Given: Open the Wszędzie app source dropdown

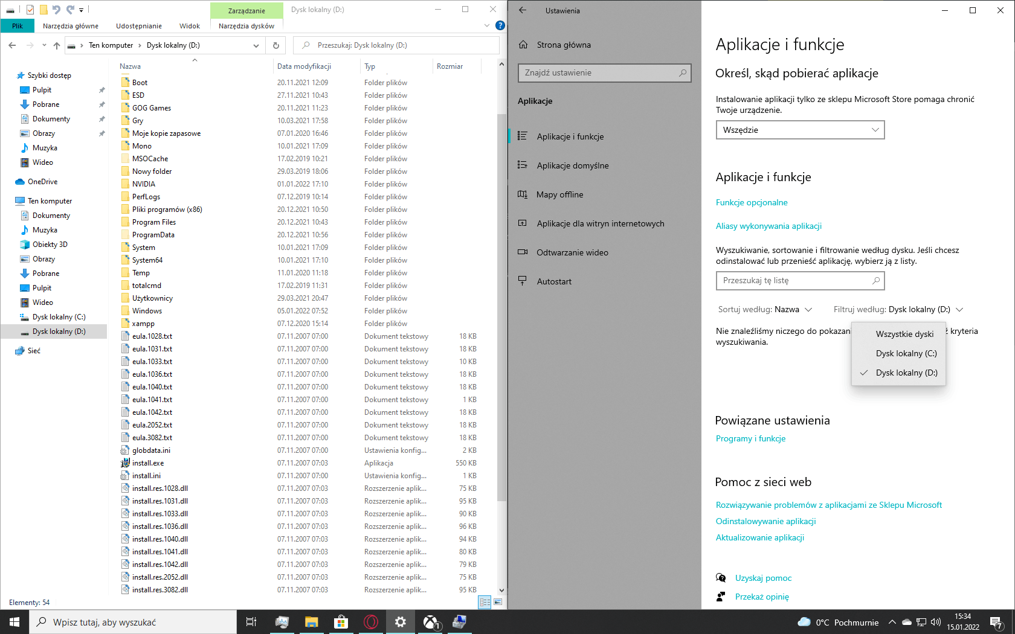Looking at the screenshot, I should tap(800, 130).
